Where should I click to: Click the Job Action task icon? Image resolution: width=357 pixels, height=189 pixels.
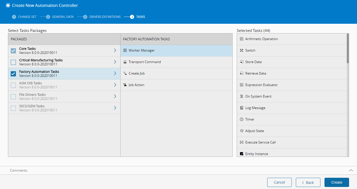coord(125,85)
